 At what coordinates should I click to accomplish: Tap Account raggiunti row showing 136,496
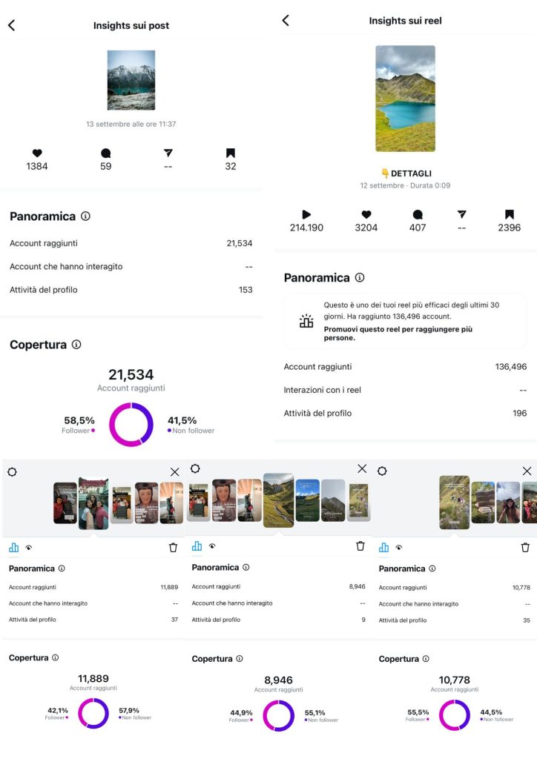click(x=405, y=367)
